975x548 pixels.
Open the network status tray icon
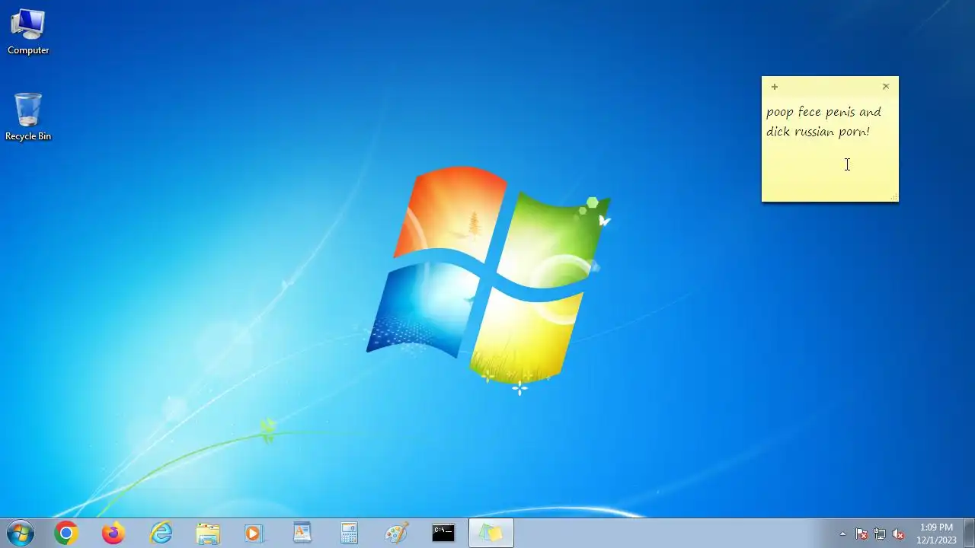point(880,534)
